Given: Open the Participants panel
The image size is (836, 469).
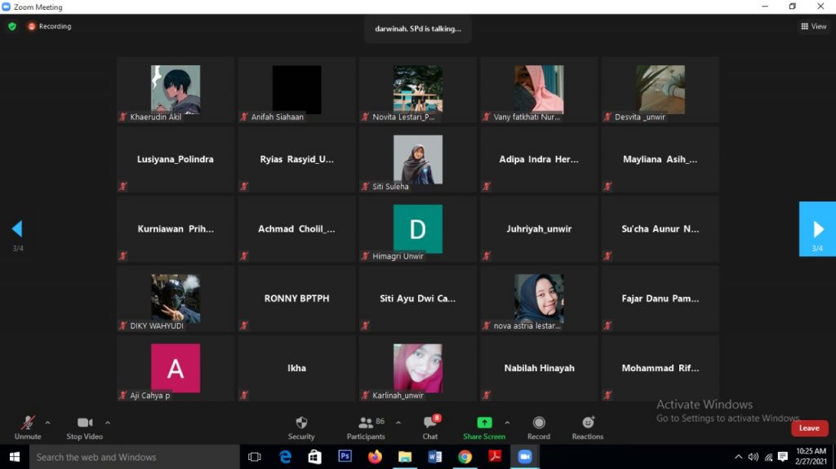Looking at the screenshot, I should pyautogui.click(x=366, y=423).
